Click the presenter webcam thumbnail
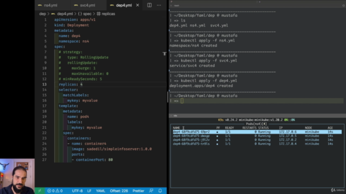 point(17,176)
